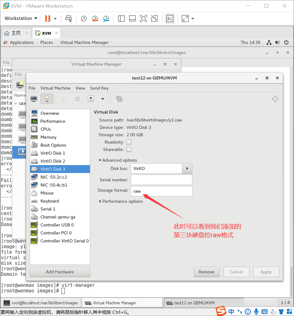Image resolution: width=294 pixels, height=316 pixels.
Task: Select VirtIO Disk 1 in hardware list
Action: (x=60, y=153)
